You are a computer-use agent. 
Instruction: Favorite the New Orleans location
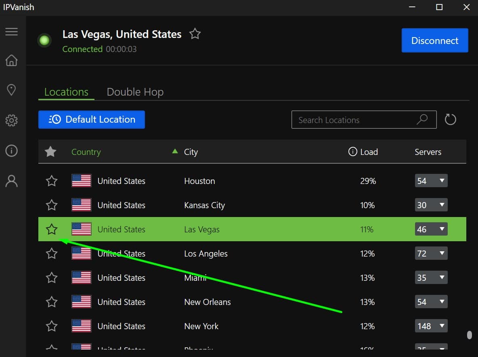coord(52,302)
